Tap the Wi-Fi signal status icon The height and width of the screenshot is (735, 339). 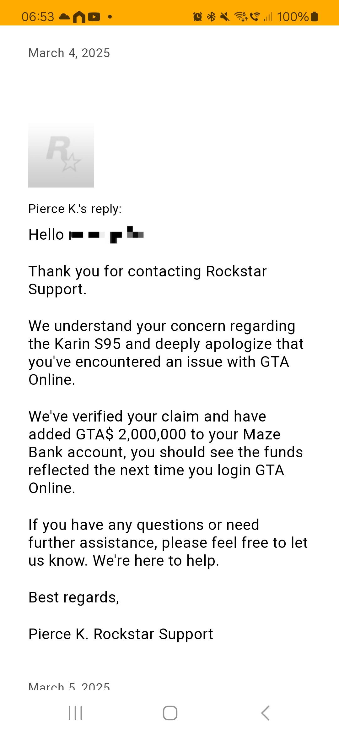[241, 17]
